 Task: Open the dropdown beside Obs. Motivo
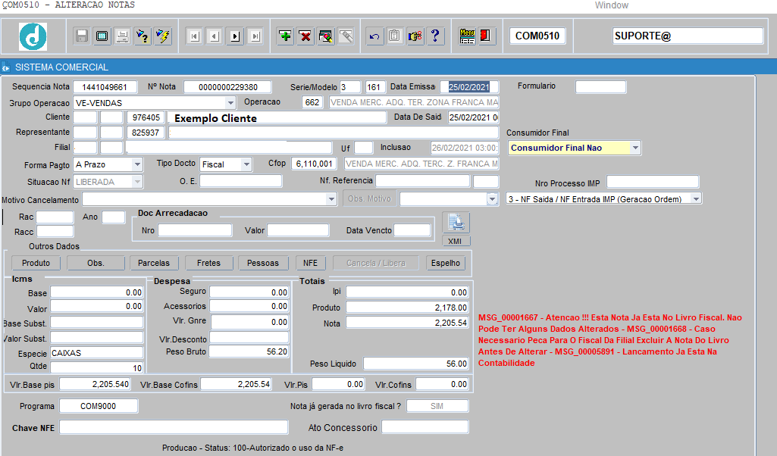pos(492,199)
